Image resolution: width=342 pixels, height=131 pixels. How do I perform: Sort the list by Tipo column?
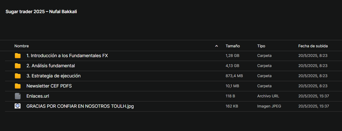261,46
